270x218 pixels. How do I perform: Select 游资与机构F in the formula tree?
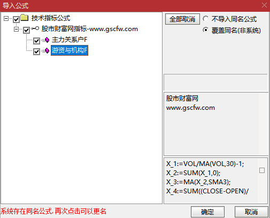(70, 50)
